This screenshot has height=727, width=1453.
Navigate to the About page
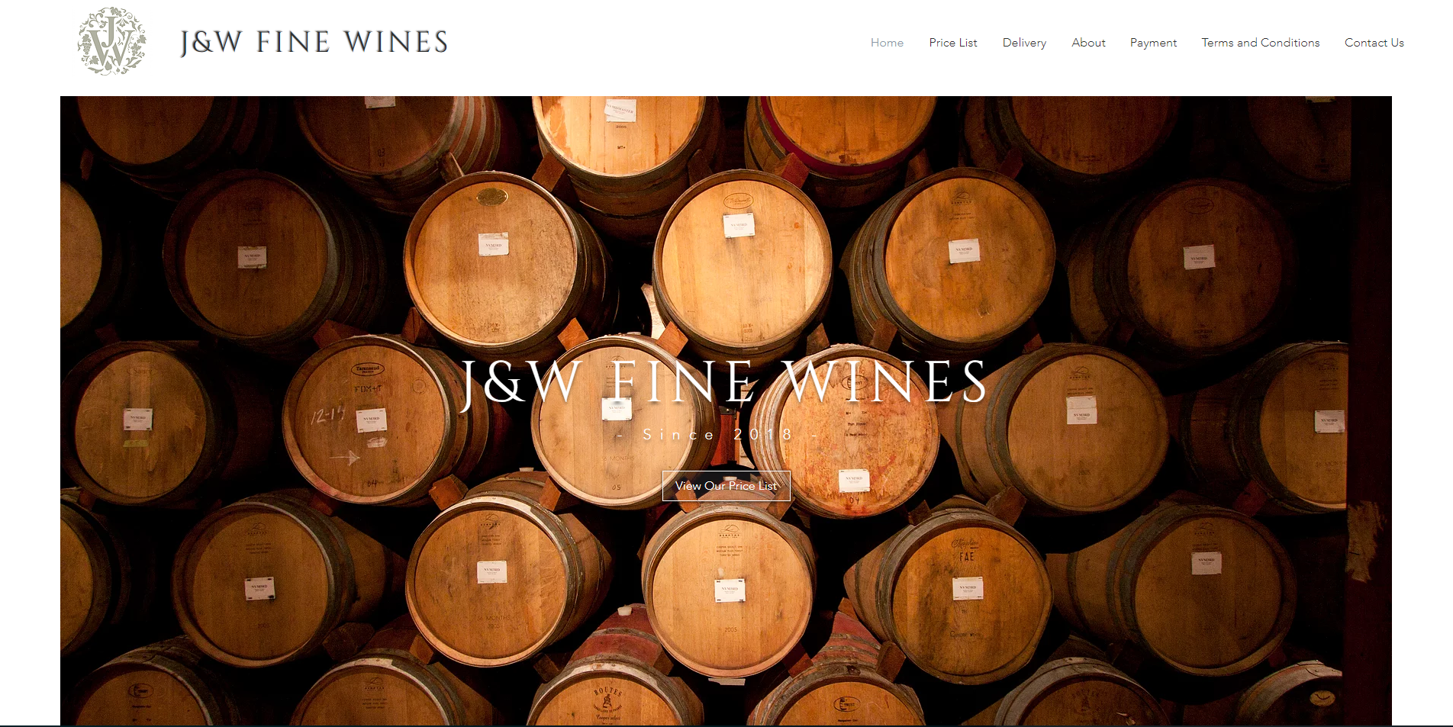tap(1088, 43)
